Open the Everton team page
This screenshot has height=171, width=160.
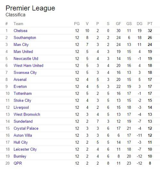click(x=20, y=87)
